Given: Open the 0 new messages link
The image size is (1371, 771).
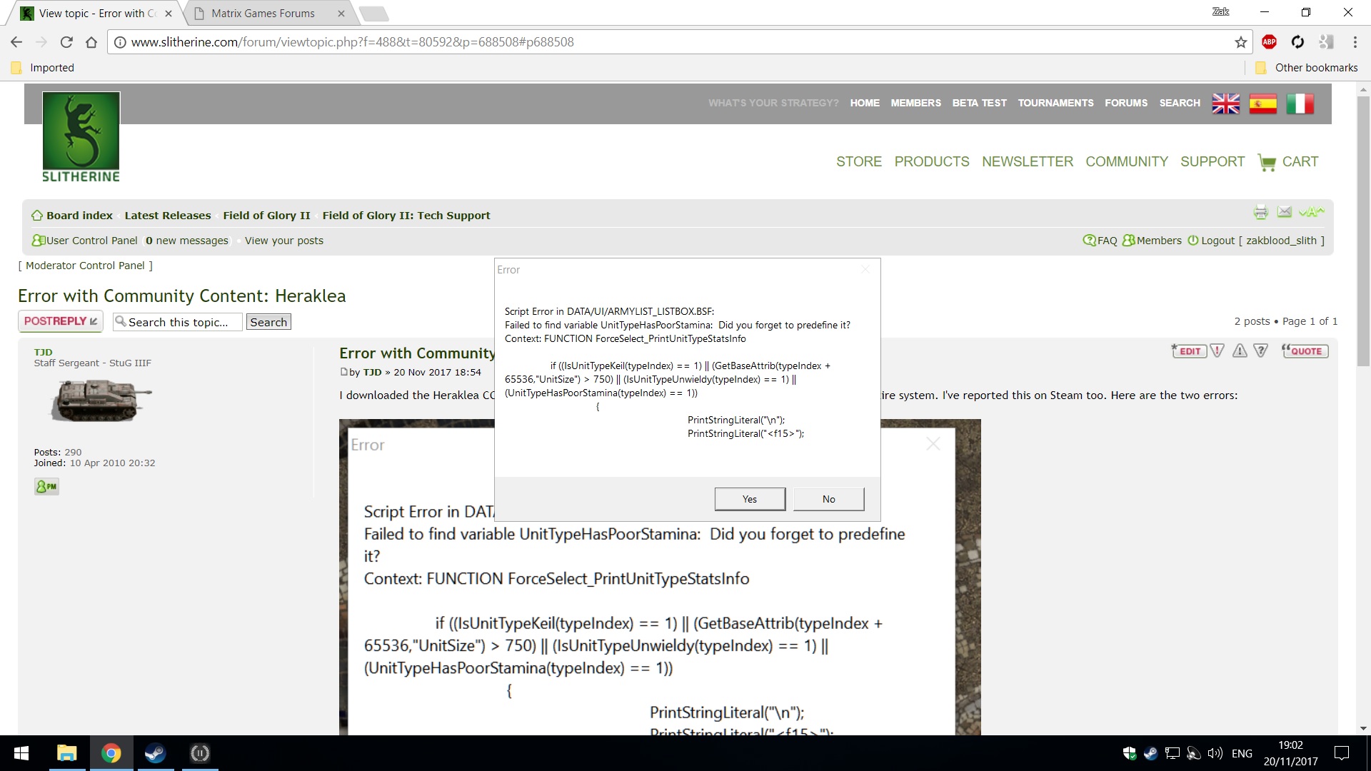Looking at the screenshot, I should 187,241.
